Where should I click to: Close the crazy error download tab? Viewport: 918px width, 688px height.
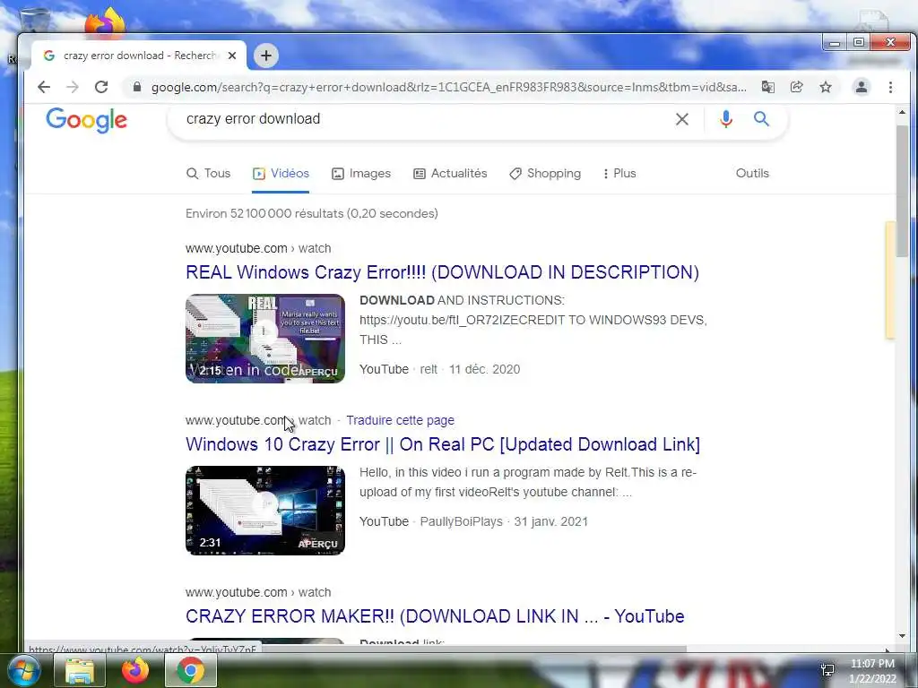232,56
